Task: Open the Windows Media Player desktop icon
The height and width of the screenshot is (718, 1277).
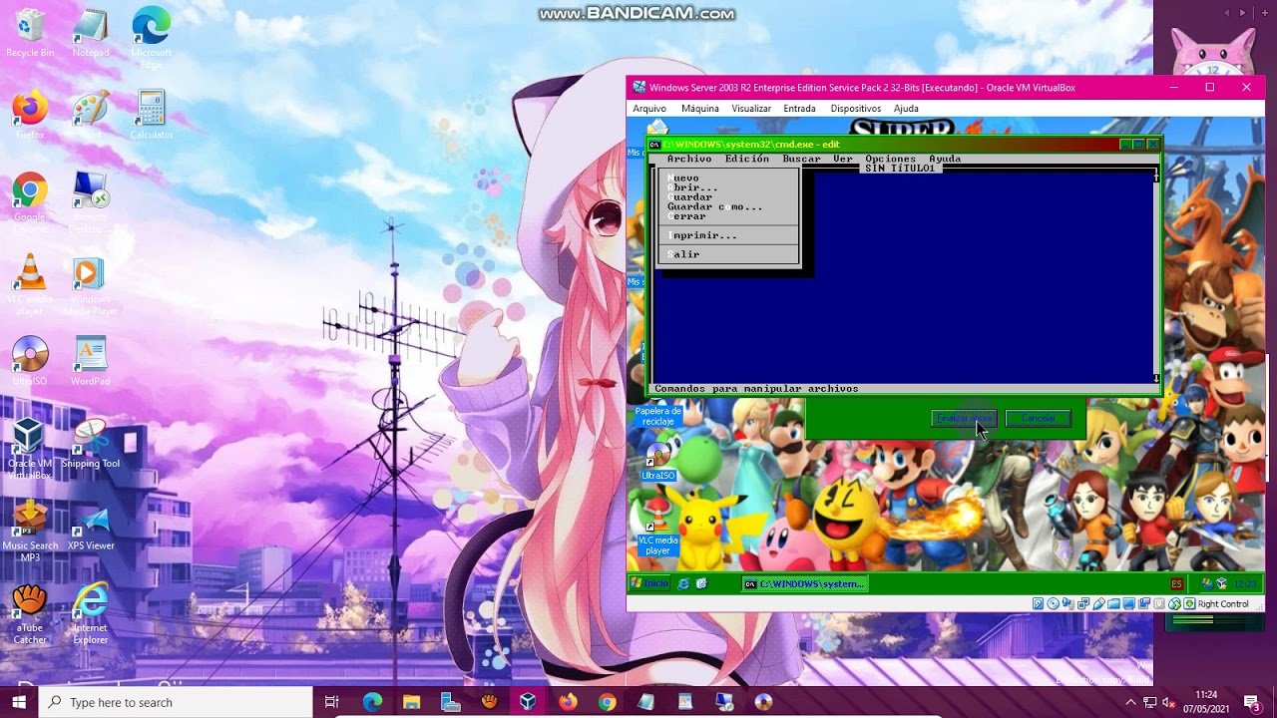Action: tap(91, 285)
